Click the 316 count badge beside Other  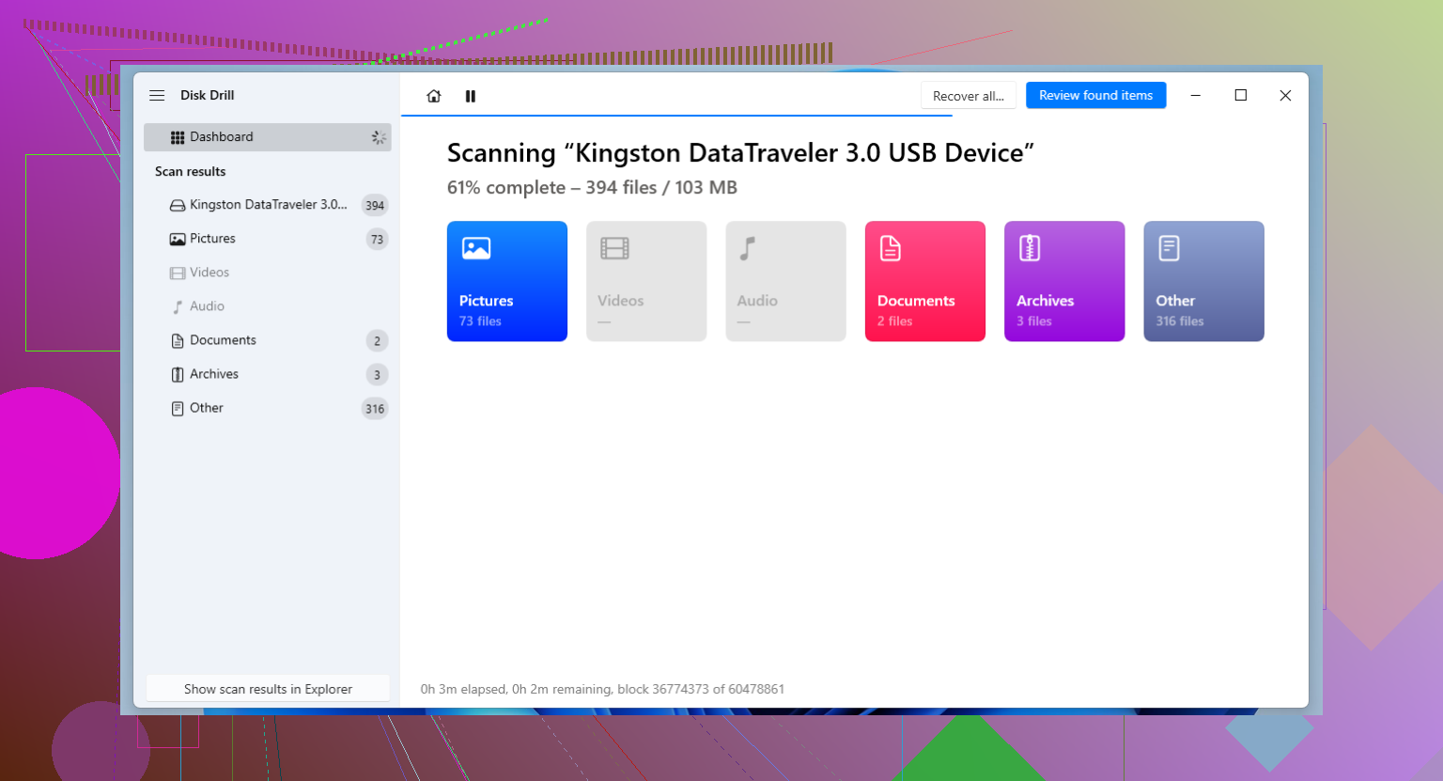click(x=375, y=409)
